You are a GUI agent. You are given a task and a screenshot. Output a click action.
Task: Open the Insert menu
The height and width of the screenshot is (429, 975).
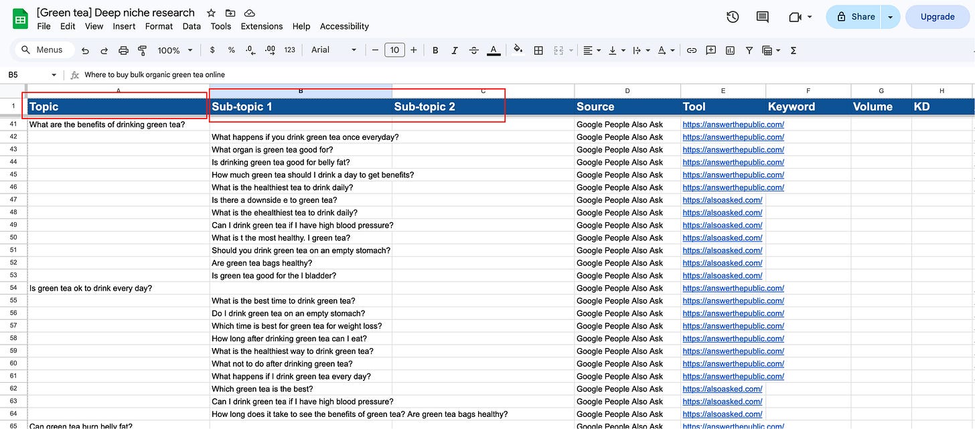tap(125, 26)
